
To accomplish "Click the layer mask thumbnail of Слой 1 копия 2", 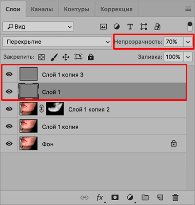I will pyautogui.click(x=55, y=109).
